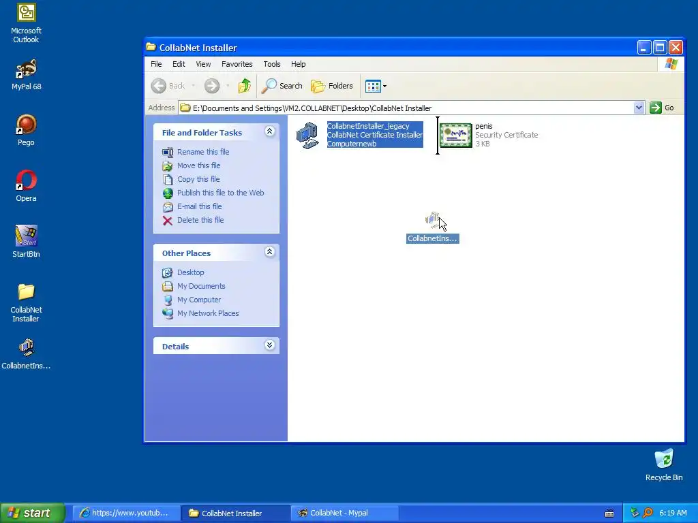
Task: Launch Opera from the desktop
Action: coord(26,185)
